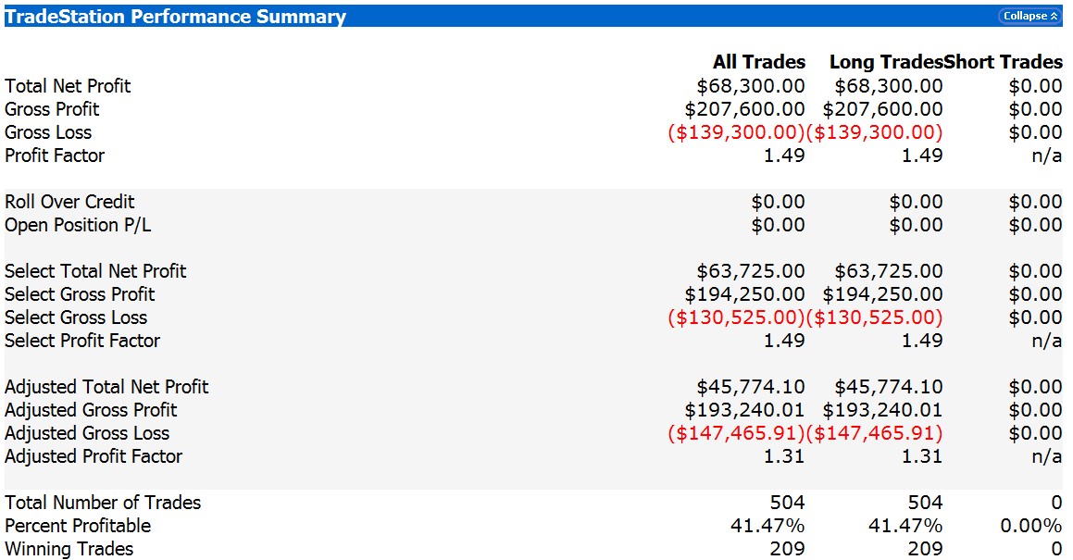Collapse the Performance Summary panel
1073x560 pixels.
pos(1029,16)
